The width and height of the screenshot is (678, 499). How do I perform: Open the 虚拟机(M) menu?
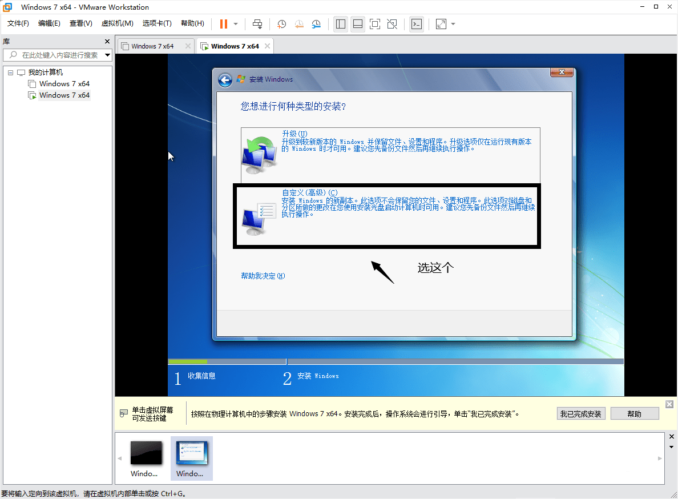[117, 23]
